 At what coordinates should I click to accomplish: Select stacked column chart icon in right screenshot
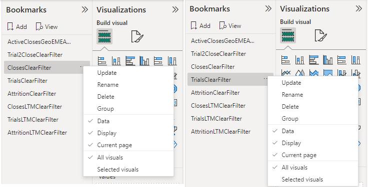[300, 60]
